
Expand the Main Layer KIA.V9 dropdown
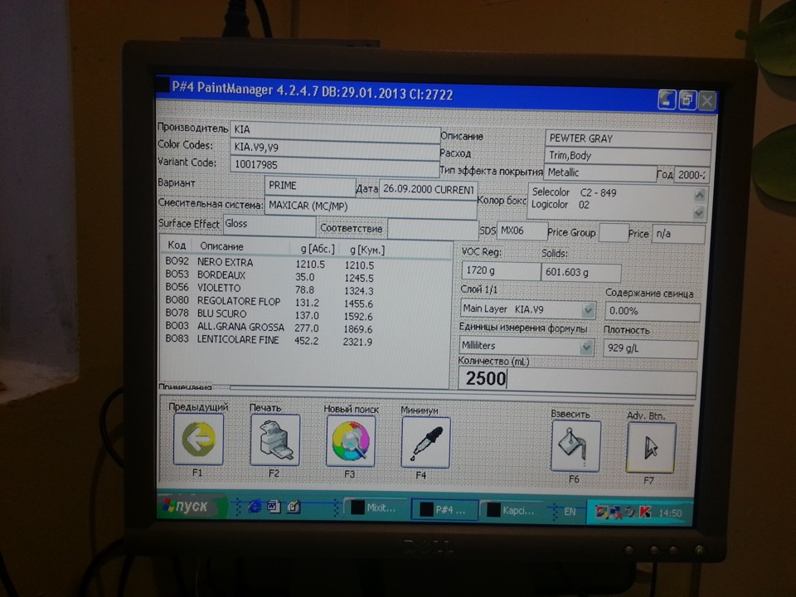589,309
